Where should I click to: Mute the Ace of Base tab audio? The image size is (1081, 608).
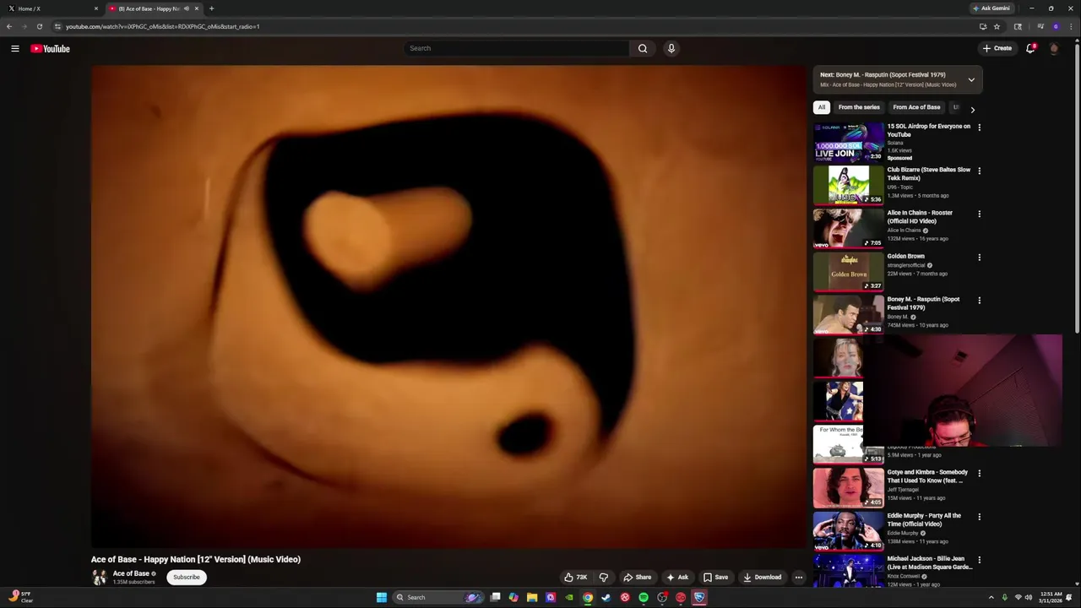coord(186,8)
